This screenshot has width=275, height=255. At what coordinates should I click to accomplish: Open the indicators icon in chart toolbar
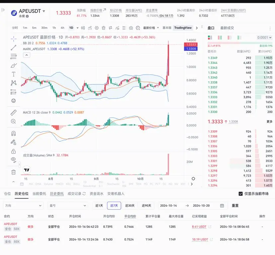coord(90,28)
